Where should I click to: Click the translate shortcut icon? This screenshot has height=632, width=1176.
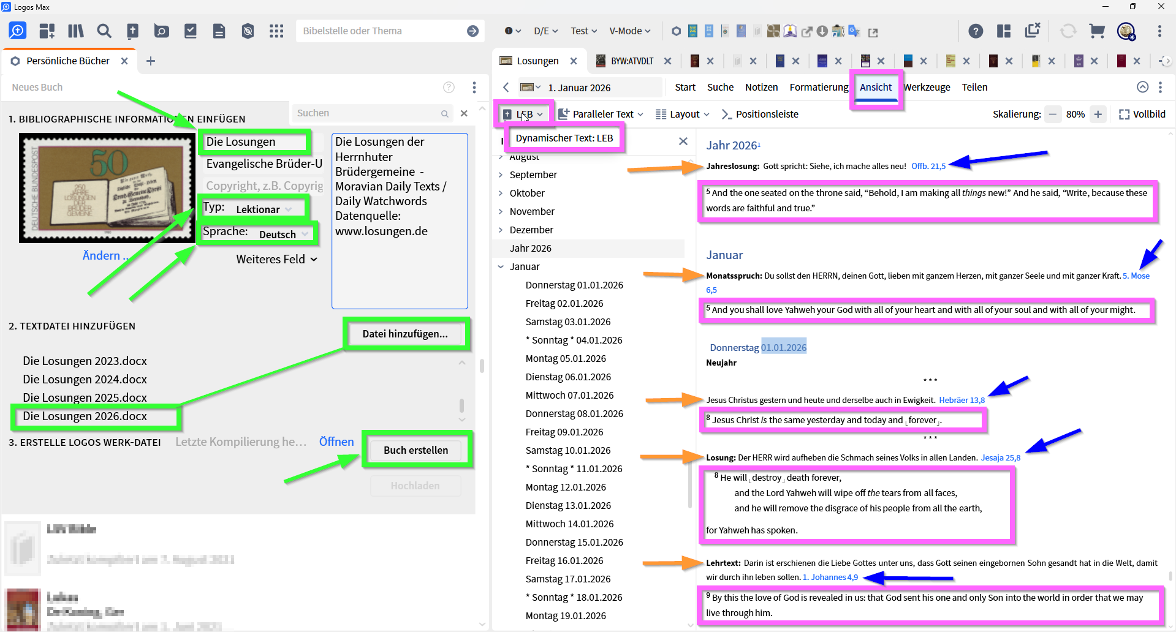pyautogui.click(x=854, y=31)
